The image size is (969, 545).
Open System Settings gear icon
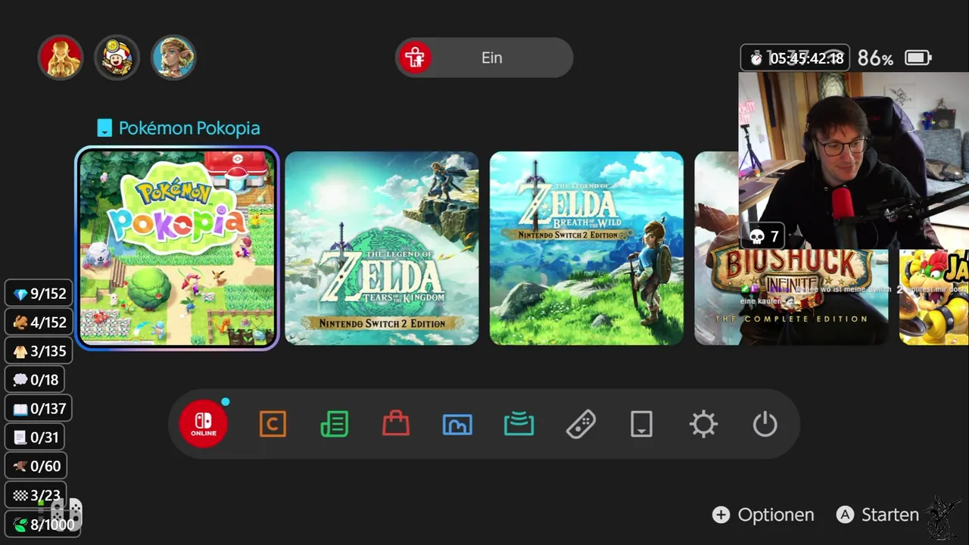(703, 424)
